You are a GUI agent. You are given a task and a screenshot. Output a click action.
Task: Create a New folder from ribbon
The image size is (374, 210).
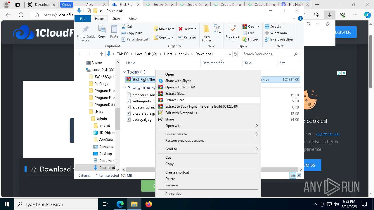pyautogui.click(x=207, y=33)
